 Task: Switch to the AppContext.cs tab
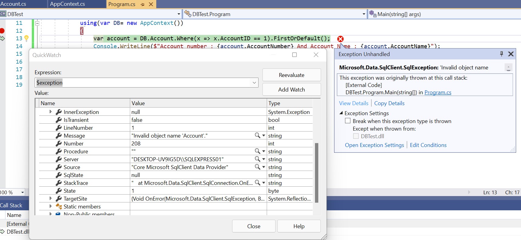(x=67, y=4)
